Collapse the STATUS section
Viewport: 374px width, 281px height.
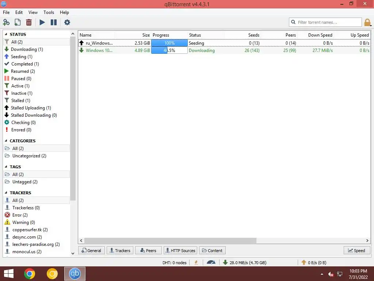pyautogui.click(x=6, y=34)
